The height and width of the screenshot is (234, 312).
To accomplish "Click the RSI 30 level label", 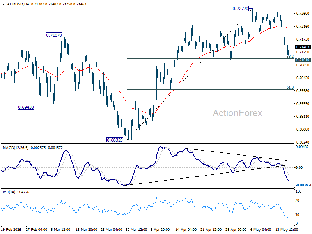I will click(297, 215).
